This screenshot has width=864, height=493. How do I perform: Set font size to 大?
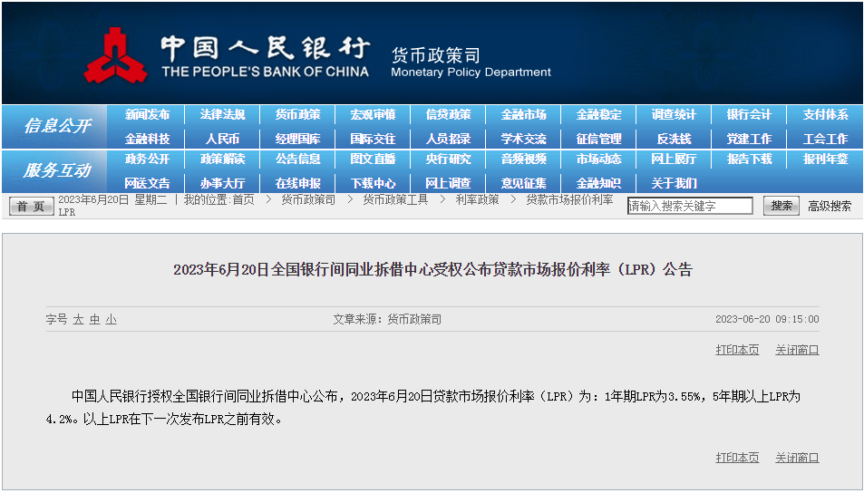coord(78,320)
